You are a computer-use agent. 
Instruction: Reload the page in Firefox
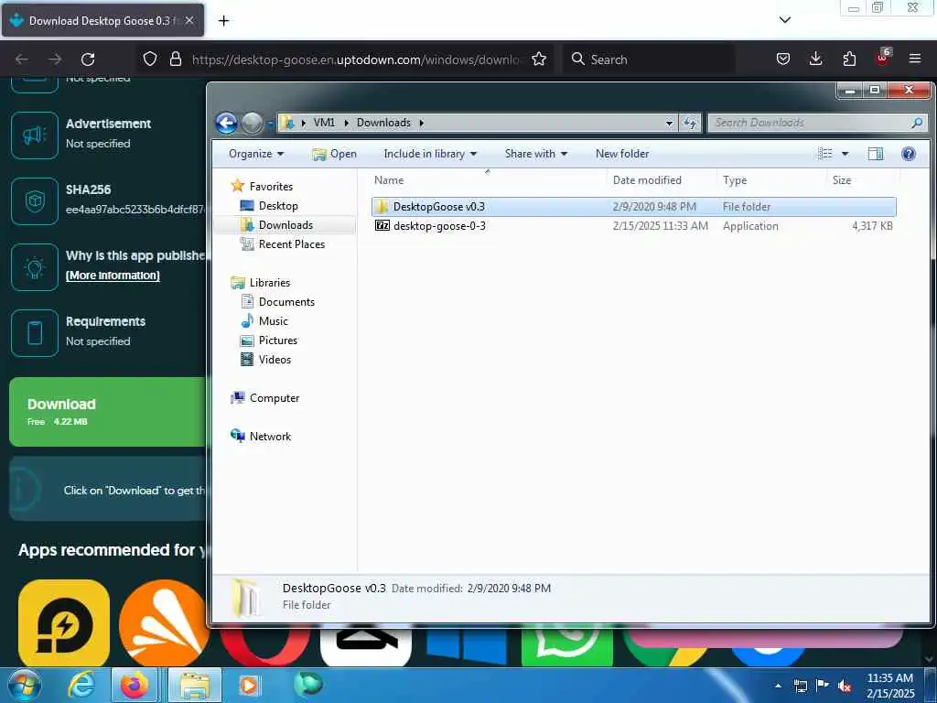click(x=88, y=59)
